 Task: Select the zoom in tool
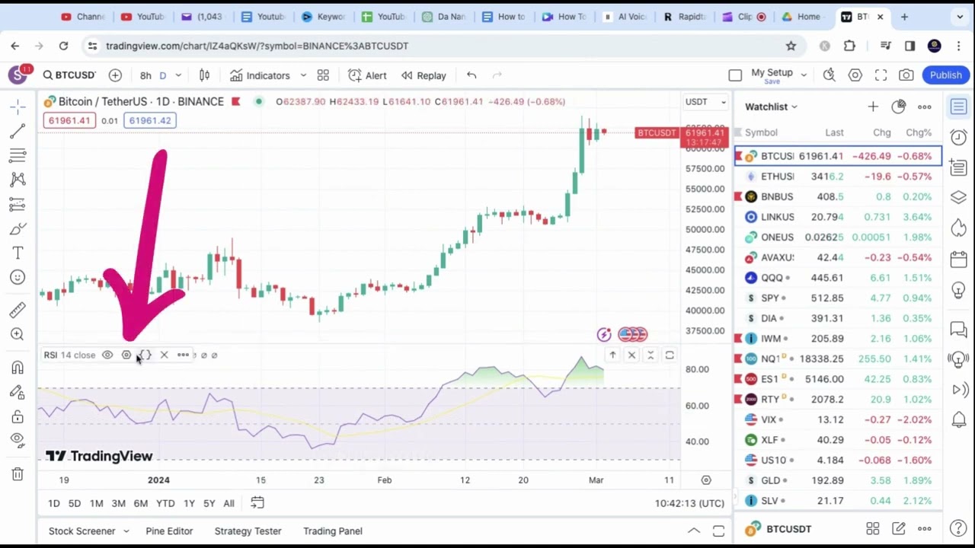[x=18, y=334]
